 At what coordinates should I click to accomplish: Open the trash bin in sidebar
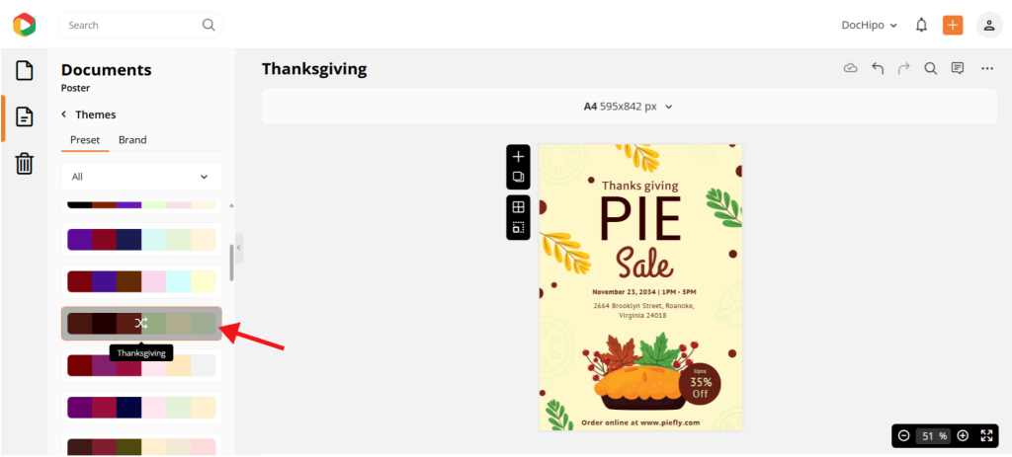(x=25, y=164)
